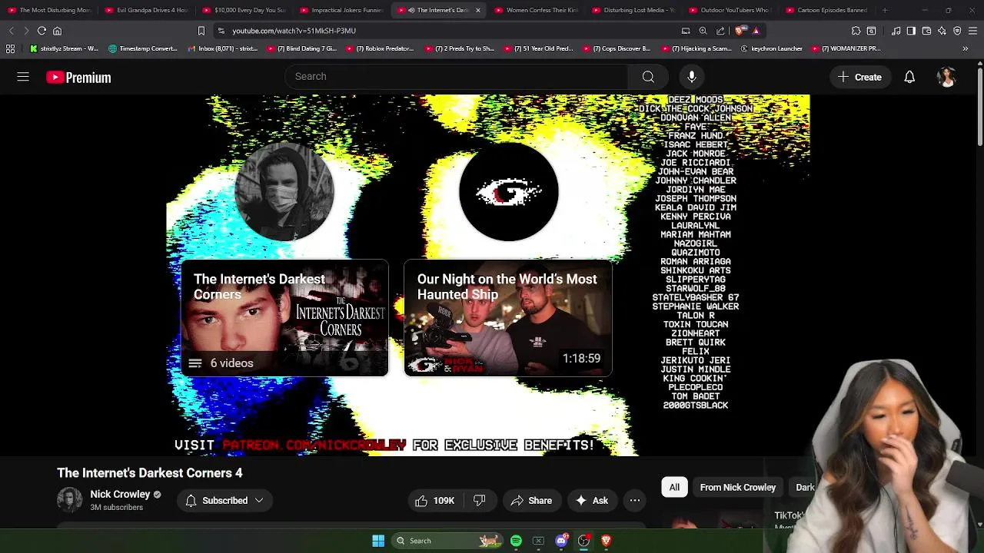Switch to $10,000 Every Day tab
The image size is (984, 553).
[x=244, y=10]
